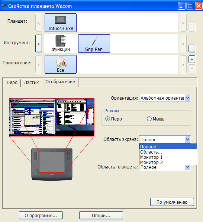Open the Отображение tab
The image size is (203, 222).
pos(60,82)
